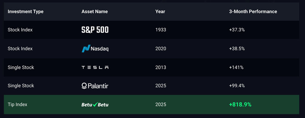This screenshot has width=305, height=118.
Task: Click the +38.5% Nasdaq performance cell
Action: tap(237, 48)
